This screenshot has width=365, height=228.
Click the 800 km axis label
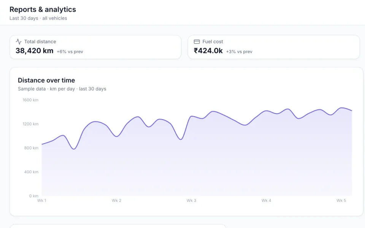click(x=31, y=148)
